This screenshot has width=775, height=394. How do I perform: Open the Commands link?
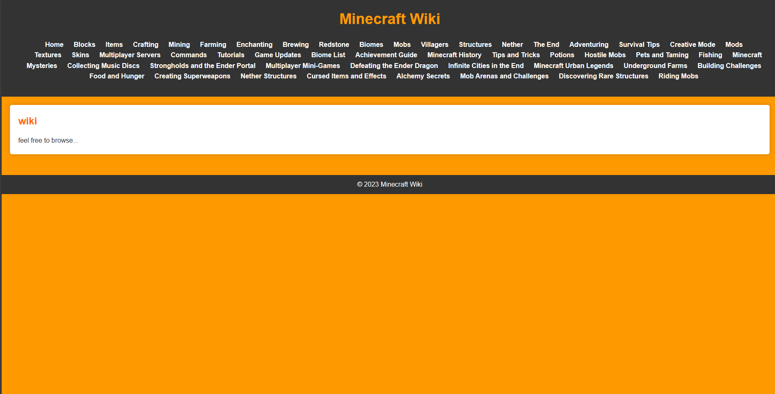tap(189, 55)
